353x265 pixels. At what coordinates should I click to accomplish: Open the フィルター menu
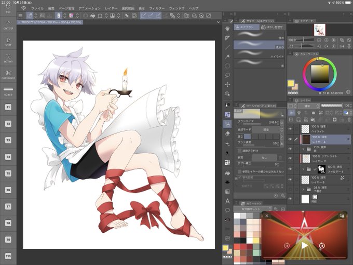coord(157,8)
